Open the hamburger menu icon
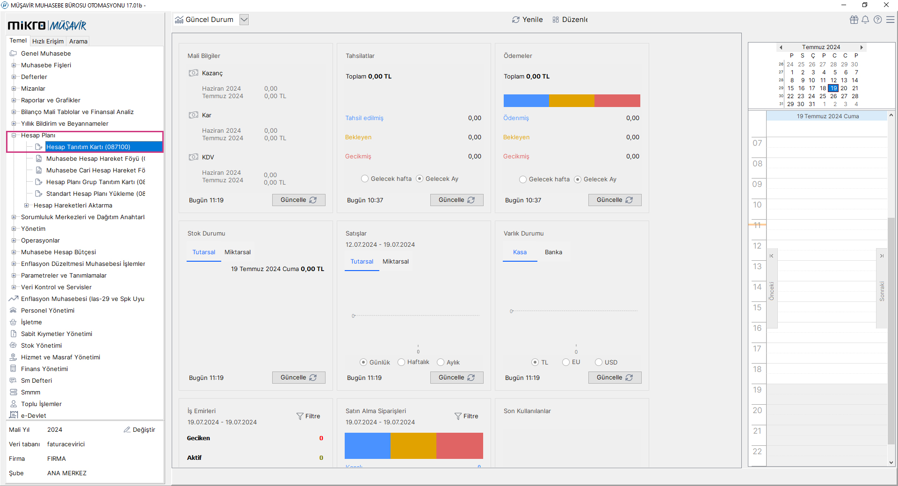898x486 pixels. point(891,20)
